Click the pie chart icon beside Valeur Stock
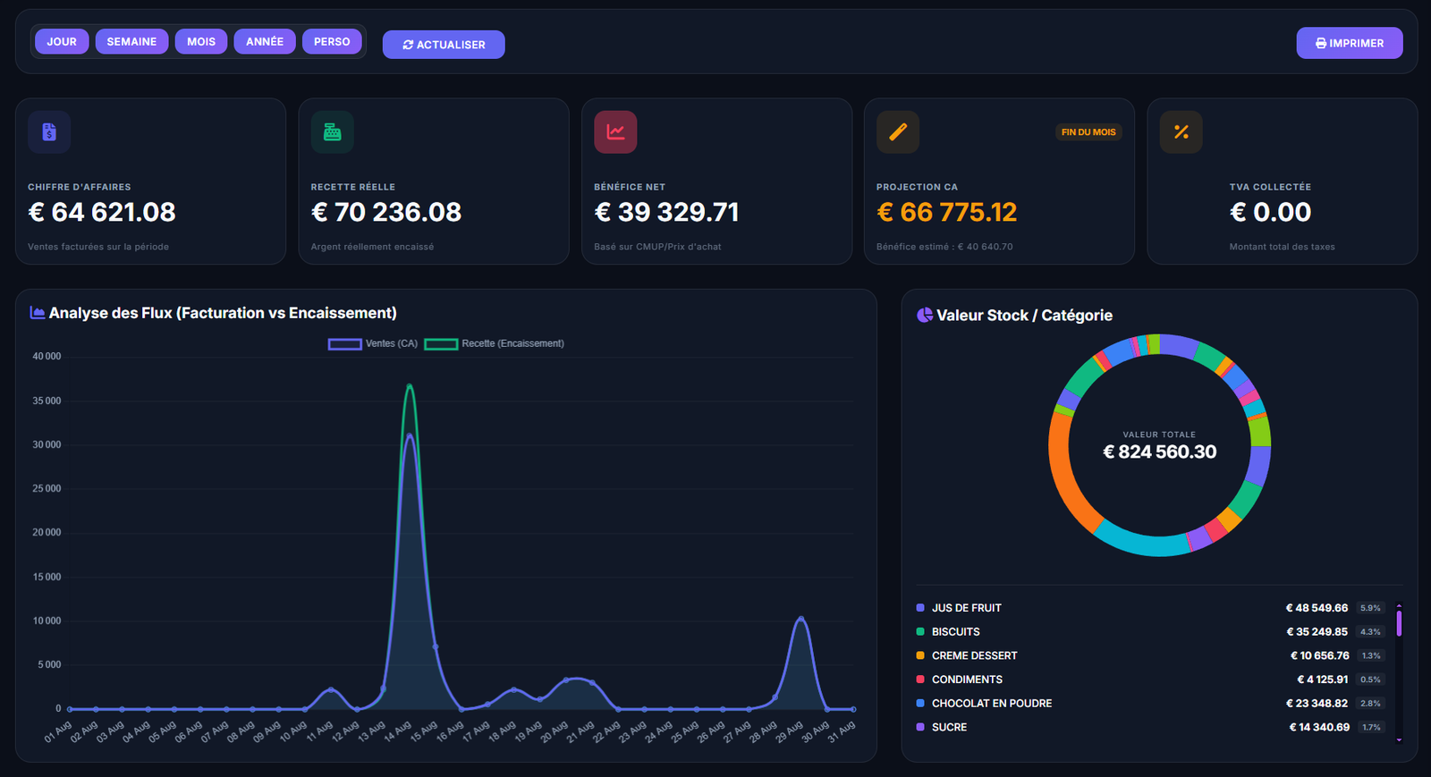 925,315
